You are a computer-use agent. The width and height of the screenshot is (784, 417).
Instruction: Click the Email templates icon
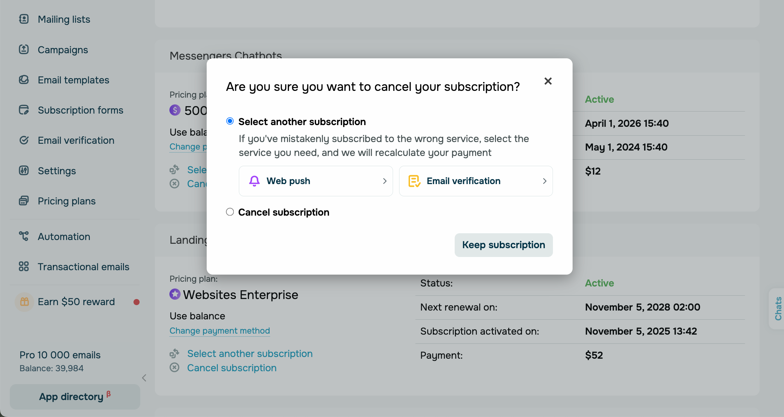pos(24,80)
